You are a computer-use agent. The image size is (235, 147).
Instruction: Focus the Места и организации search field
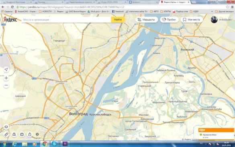pos(66,20)
